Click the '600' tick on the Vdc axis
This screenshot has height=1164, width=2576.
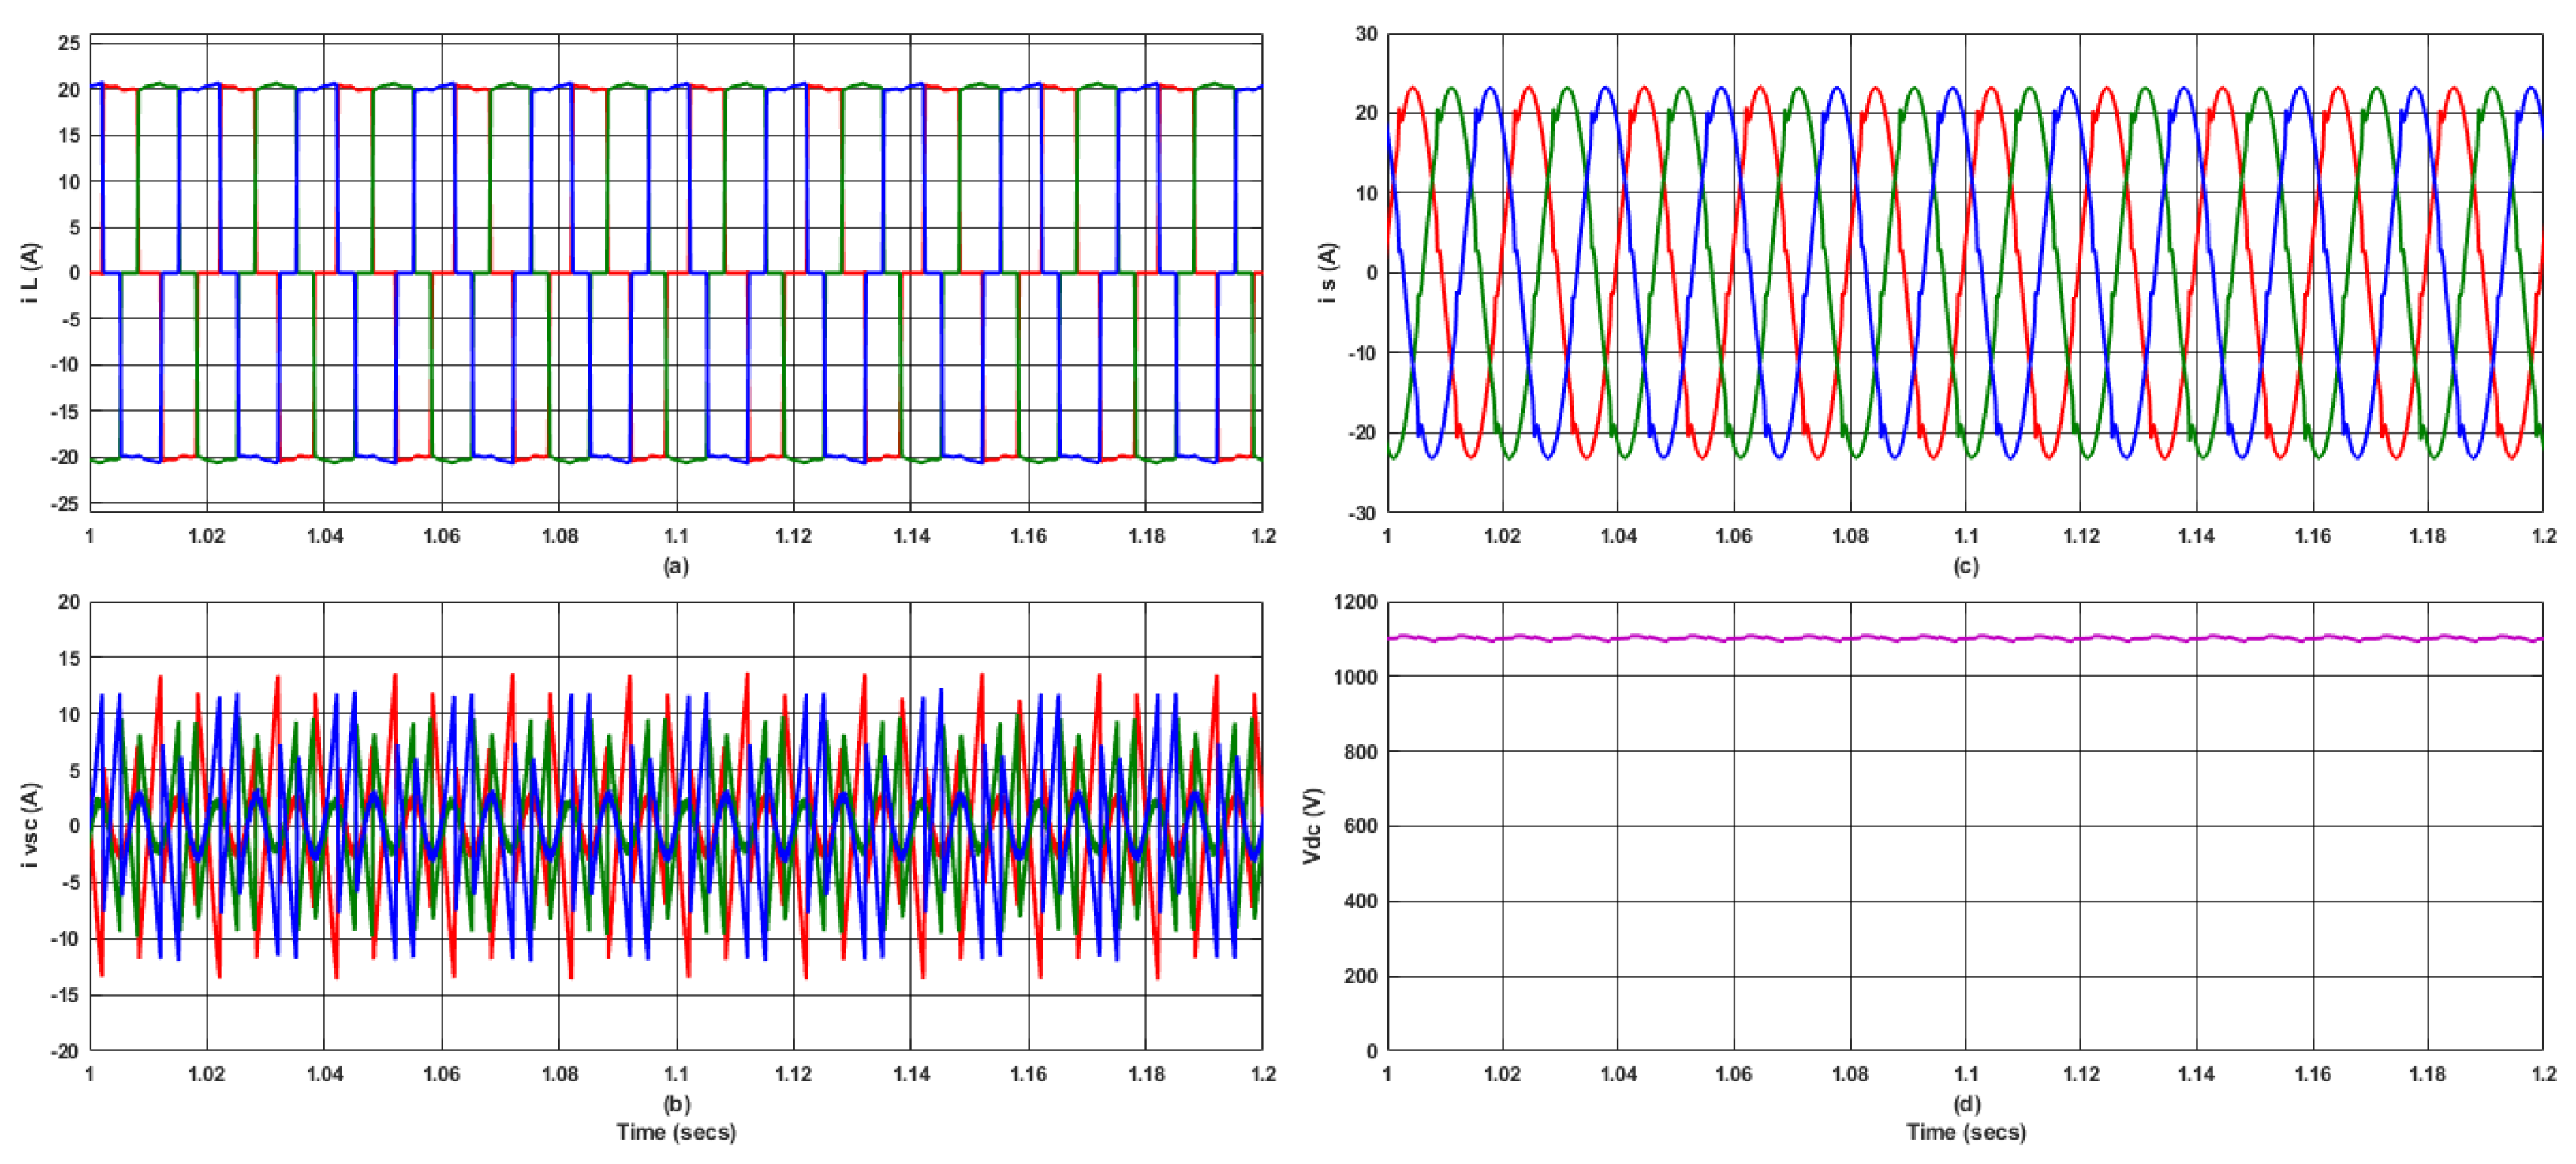click(x=1360, y=826)
